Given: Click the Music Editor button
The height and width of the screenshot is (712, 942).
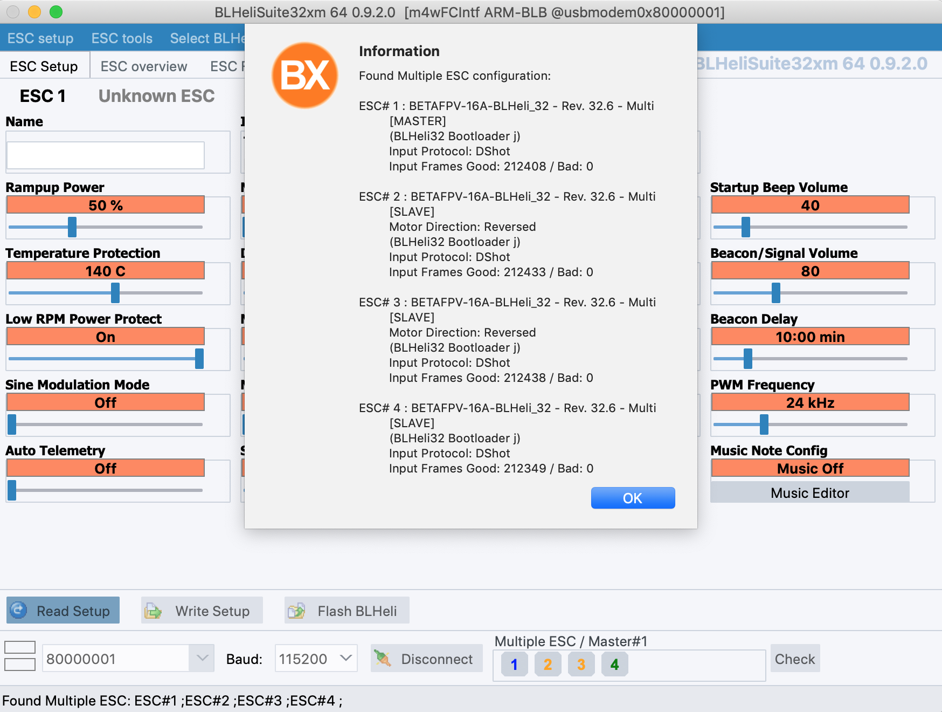Looking at the screenshot, I should tap(810, 492).
